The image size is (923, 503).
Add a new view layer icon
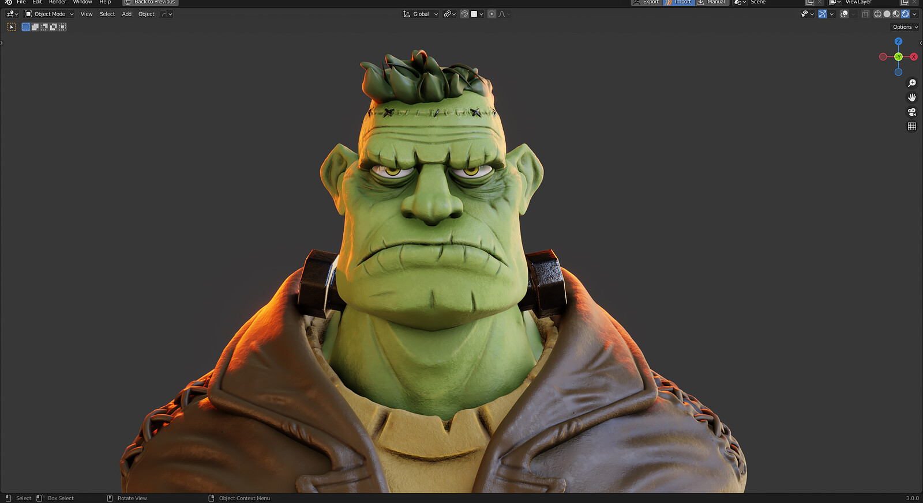pyautogui.click(x=905, y=2)
